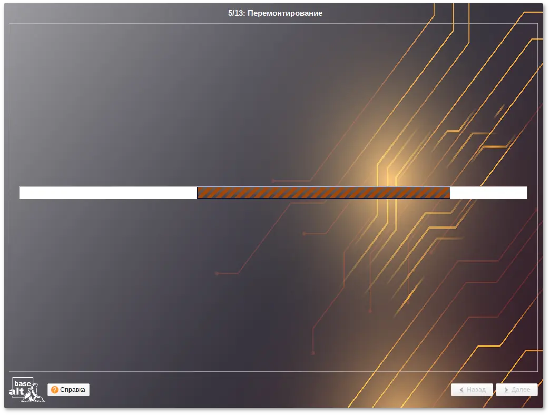Click the empty white right part of progress bar
This screenshot has height=415, width=550.
488,193
